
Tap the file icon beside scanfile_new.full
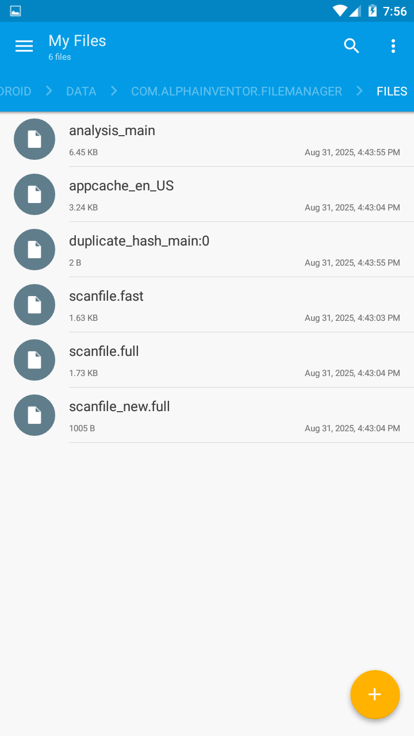pos(34,415)
